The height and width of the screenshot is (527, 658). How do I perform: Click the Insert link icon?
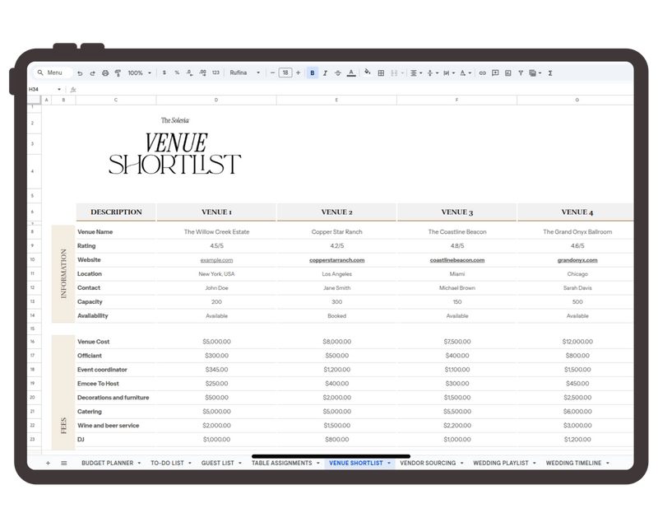[482, 72]
